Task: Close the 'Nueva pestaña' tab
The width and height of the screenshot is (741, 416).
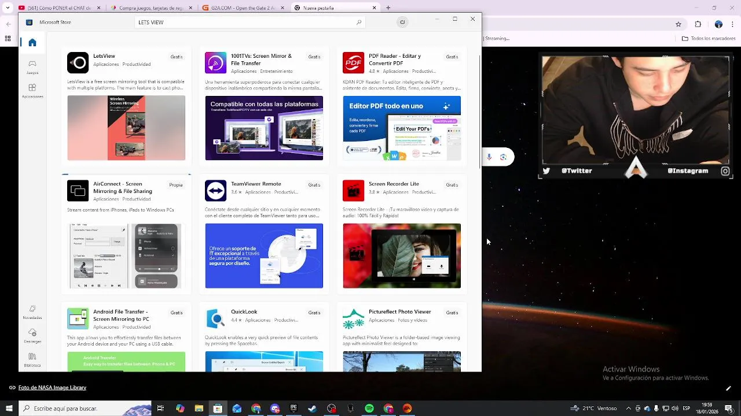Action: [x=375, y=8]
